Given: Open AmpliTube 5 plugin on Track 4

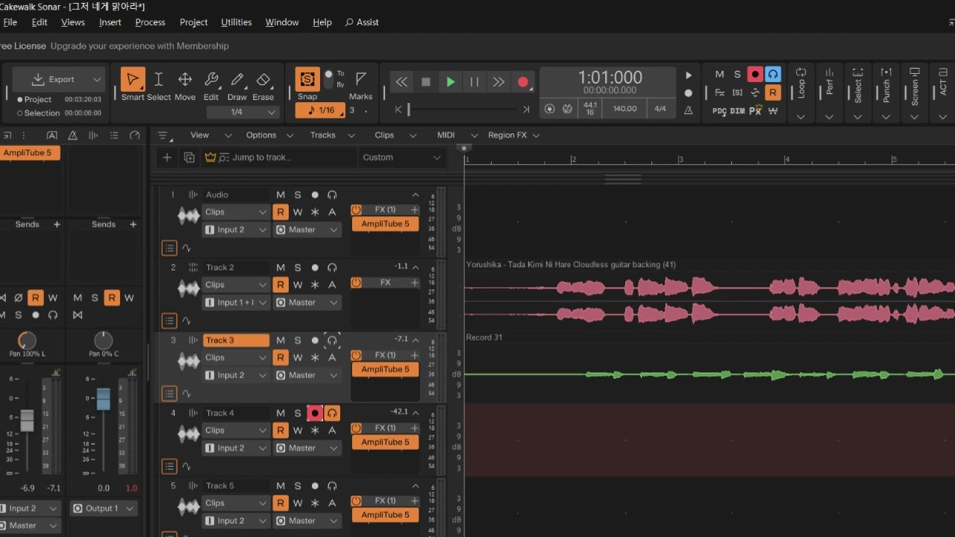Looking at the screenshot, I should pos(385,442).
